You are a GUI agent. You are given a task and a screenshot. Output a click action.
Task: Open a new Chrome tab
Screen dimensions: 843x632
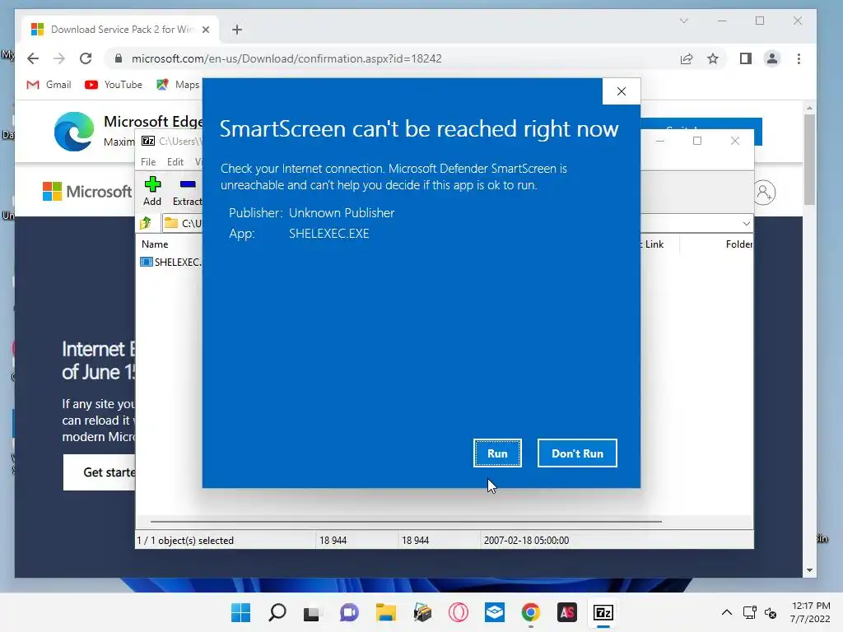click(x=237, y=30)
